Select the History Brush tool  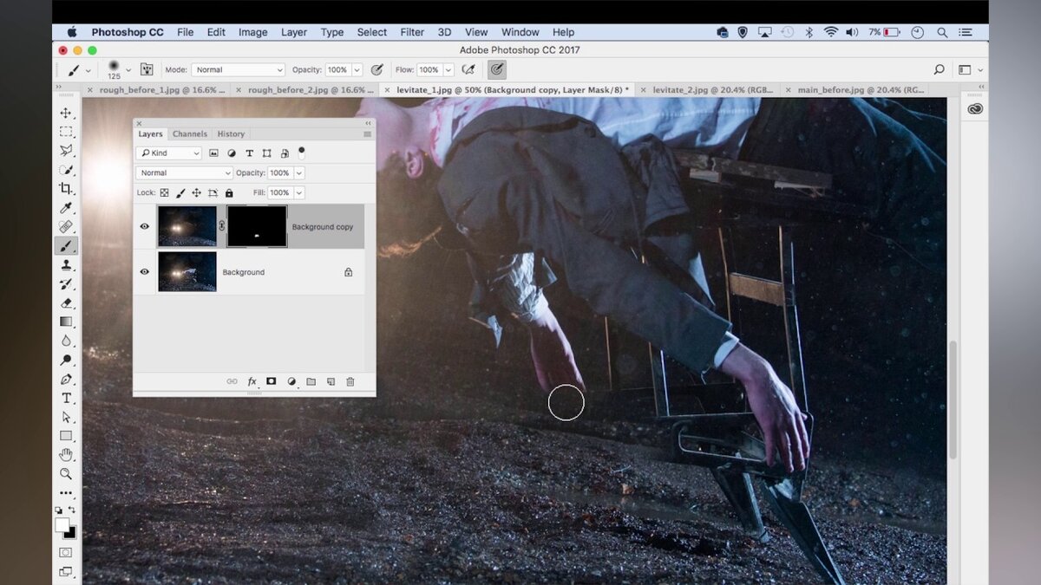[66, 284]
